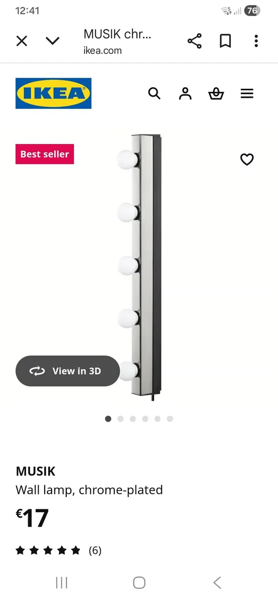Screen dimensions: 278x602
Task: Open the three-dot browser overflow menu
Action: [x=256, y=41]
